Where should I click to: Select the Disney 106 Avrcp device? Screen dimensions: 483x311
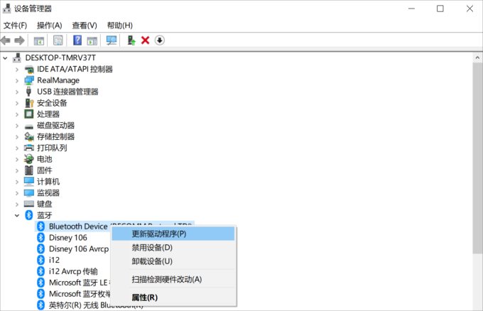tap(79, 249)
